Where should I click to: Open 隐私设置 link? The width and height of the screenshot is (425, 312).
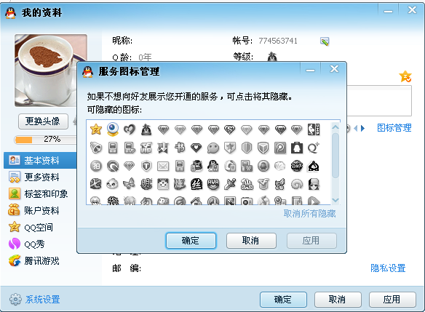tap(388, 268)
